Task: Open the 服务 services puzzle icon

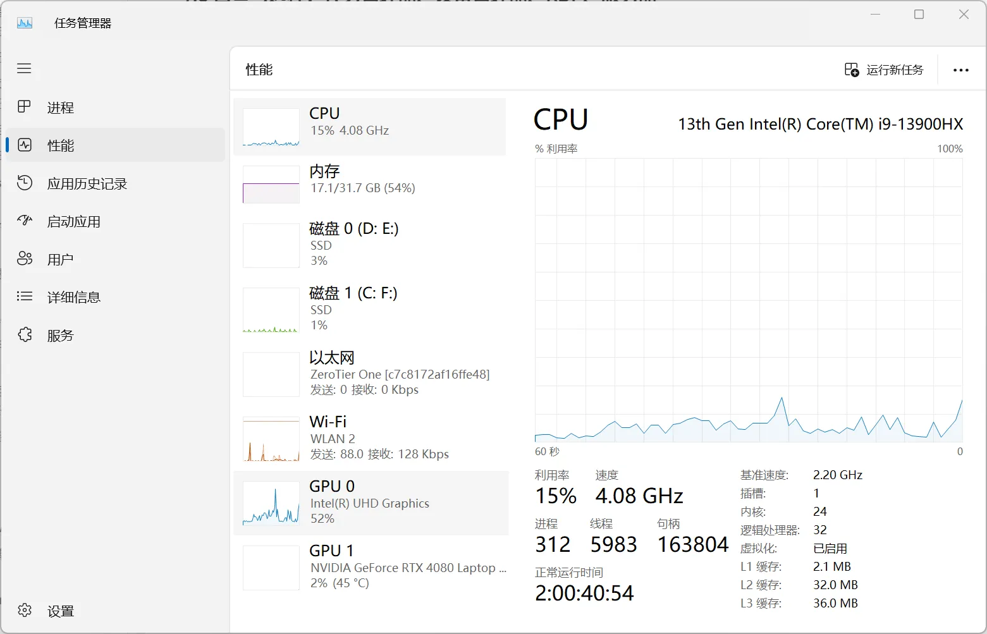Action: pyautogui.click(x=25, y=334)
